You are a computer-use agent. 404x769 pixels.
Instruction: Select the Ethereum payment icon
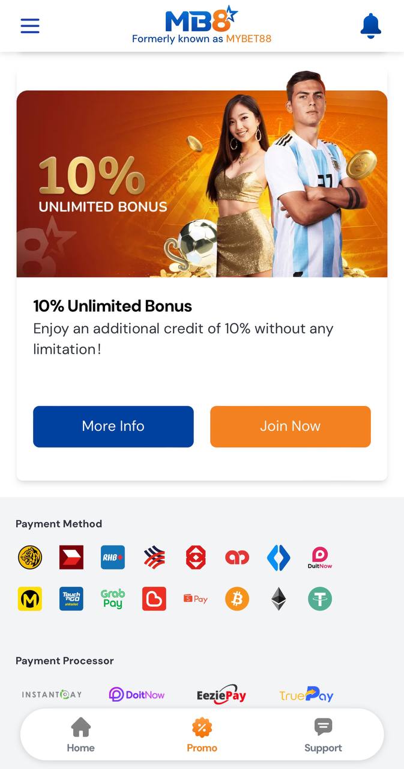(279, 599)
